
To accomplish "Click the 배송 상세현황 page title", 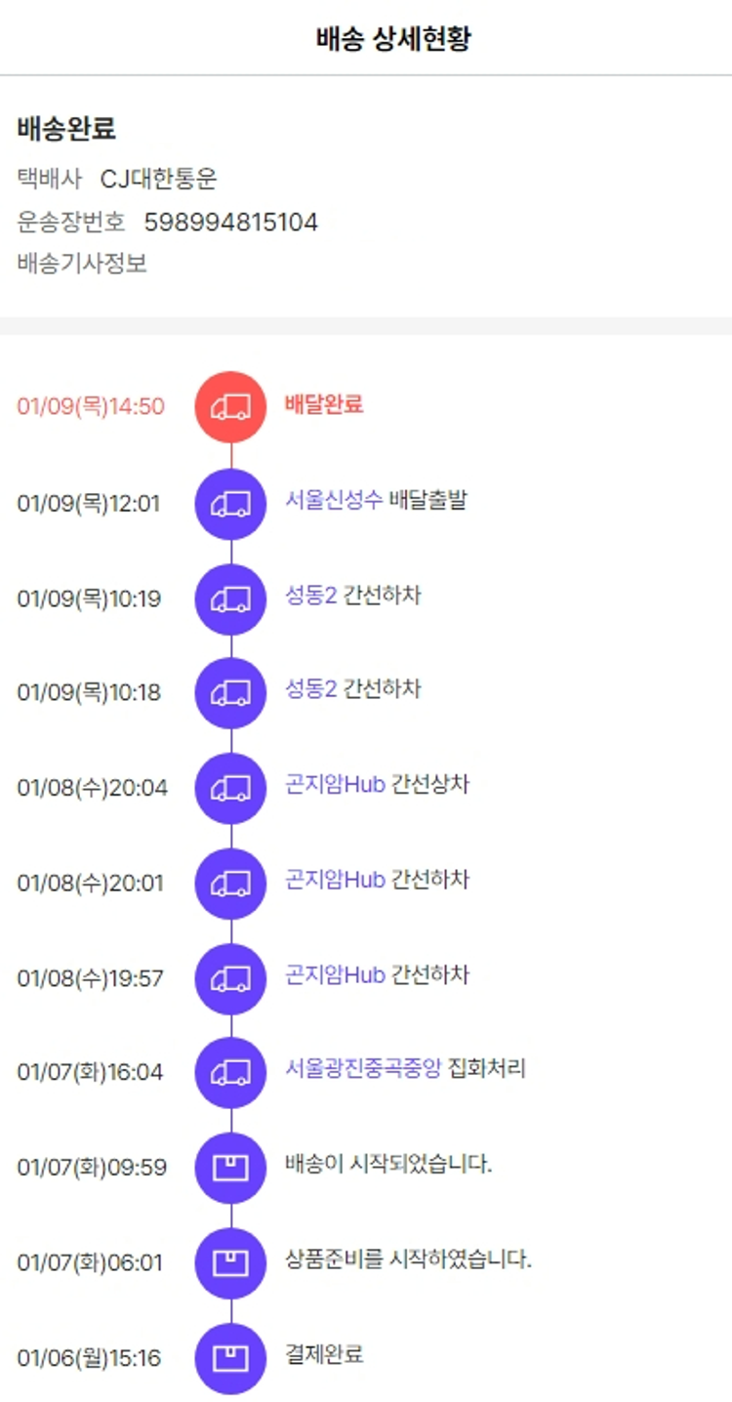I will [394, 39].
